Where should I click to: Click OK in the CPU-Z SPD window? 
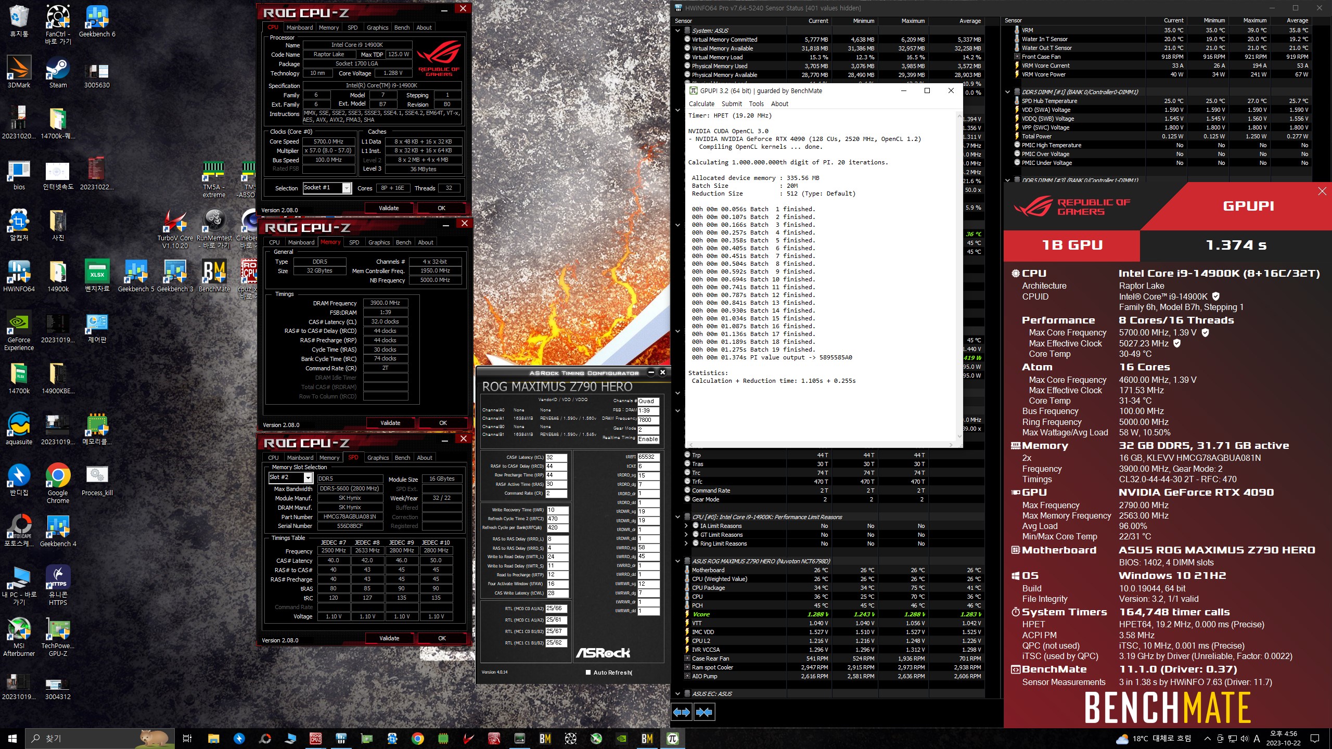point(442,638)
